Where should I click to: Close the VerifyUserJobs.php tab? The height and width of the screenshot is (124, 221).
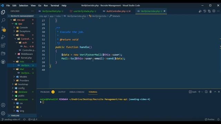coord(164,11)
